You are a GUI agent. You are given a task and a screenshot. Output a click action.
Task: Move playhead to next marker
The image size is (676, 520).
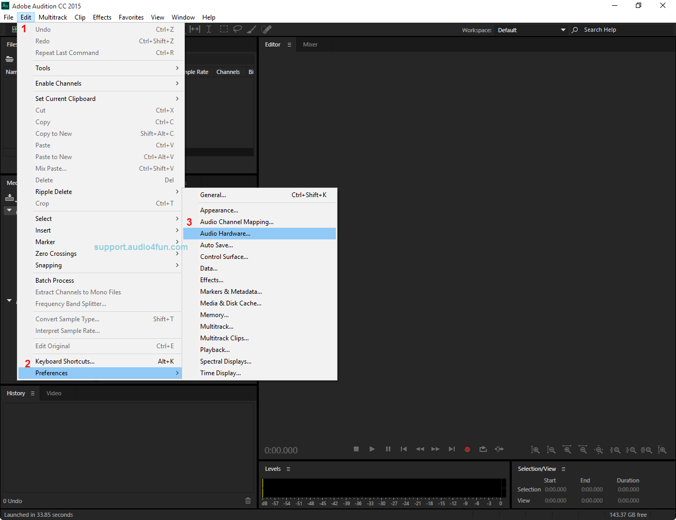pyautogui.click(x=452, y=449)
